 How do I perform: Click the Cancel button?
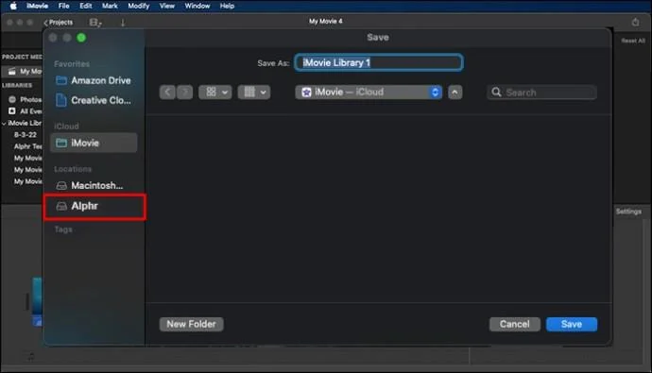point(515,324)
